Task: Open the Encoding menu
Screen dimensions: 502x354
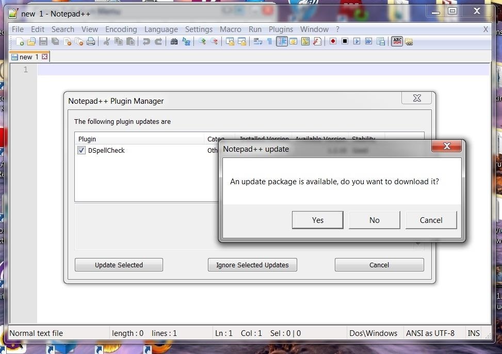Action: [121, 29]
